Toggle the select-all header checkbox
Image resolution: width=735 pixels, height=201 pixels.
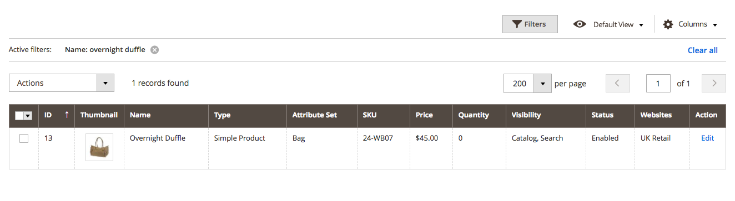pos(19,115)
